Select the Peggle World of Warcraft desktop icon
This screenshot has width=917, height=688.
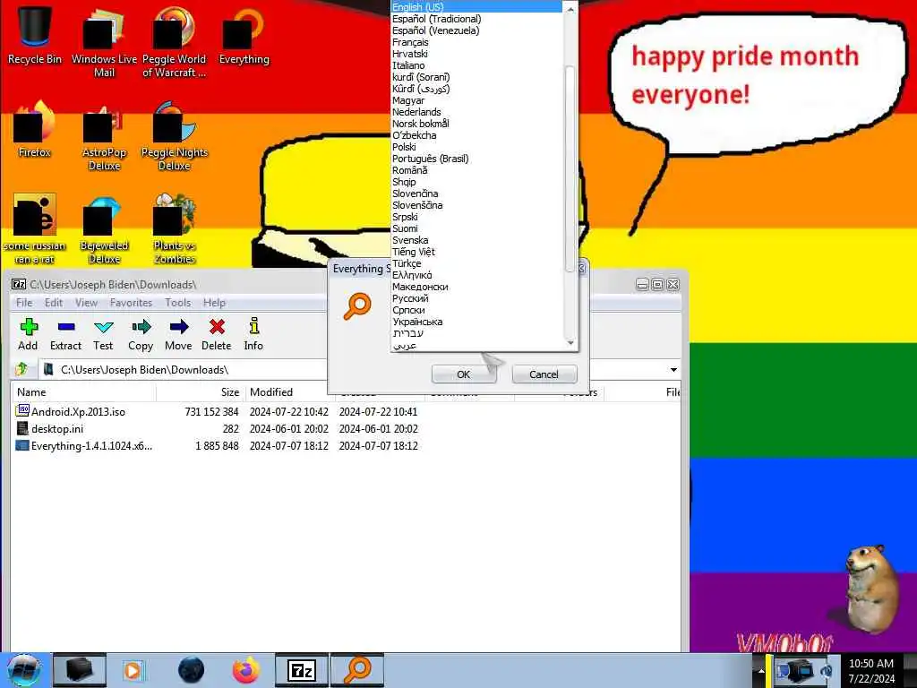(175, 42)
